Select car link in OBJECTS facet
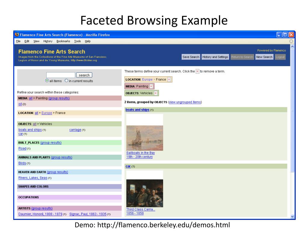The width and height of the screenshot is (308, 231). click(x=21, y=134)
